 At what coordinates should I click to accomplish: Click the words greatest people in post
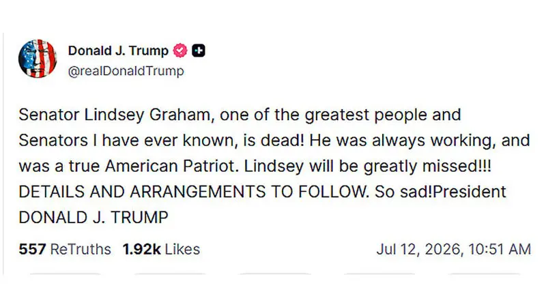pos(366,115)
